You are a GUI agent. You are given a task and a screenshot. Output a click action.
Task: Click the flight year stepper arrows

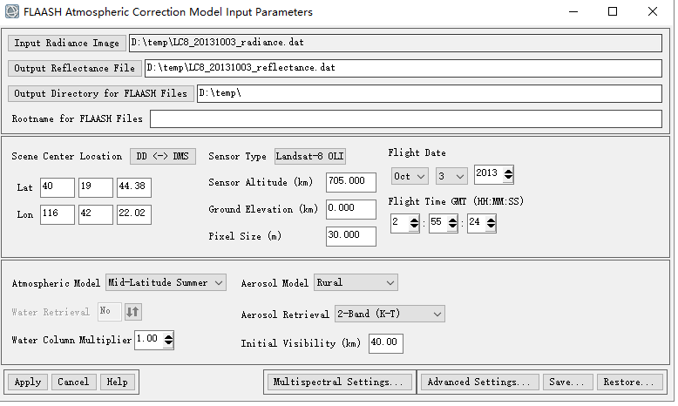(509, 174)
